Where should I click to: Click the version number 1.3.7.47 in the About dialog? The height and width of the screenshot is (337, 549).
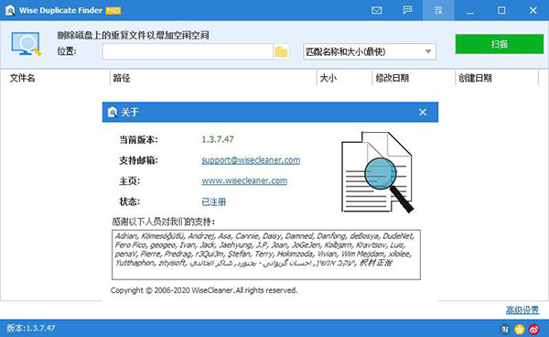click(218, 139)
